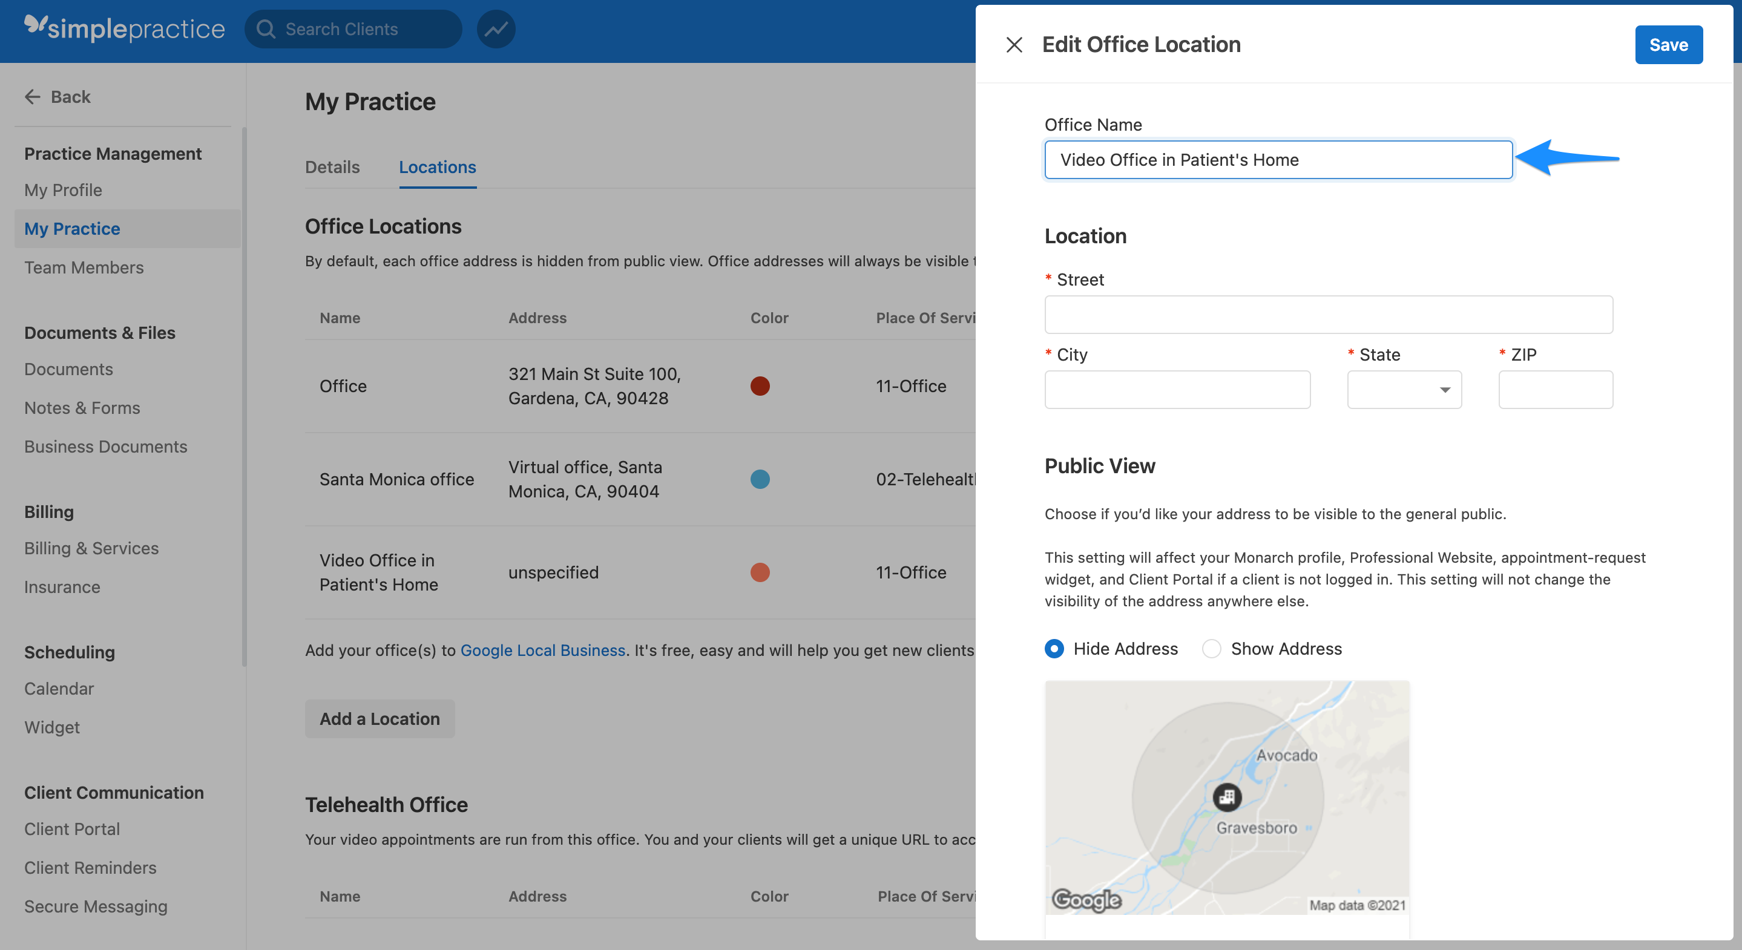
Task: Click the Google Local Business link
Action: (x=542, y=650)
